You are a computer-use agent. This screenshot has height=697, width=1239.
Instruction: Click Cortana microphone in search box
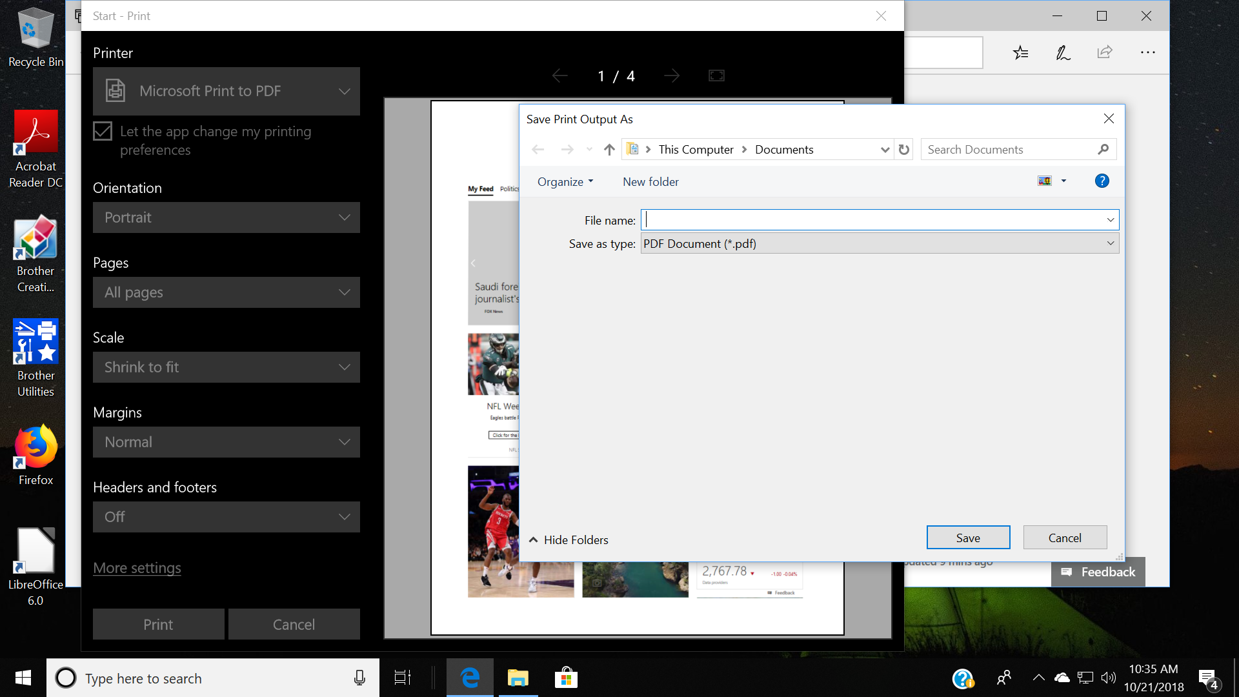click(359, 678)
